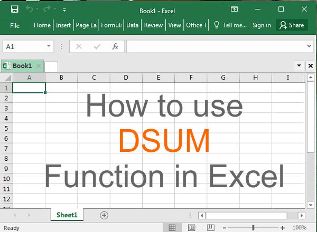Select the Review ribbon tab
This screenshot has height=232, width=317.
click(153, 25)
